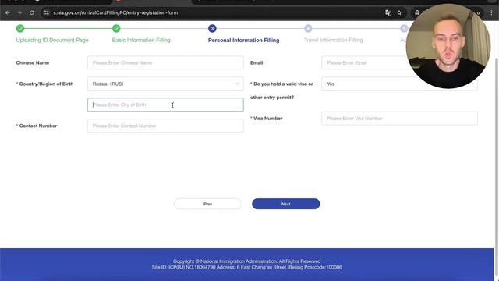Click the Site ID ICP address footer line
This screenshot has height=281, width=499.
(x=246, y=267)
